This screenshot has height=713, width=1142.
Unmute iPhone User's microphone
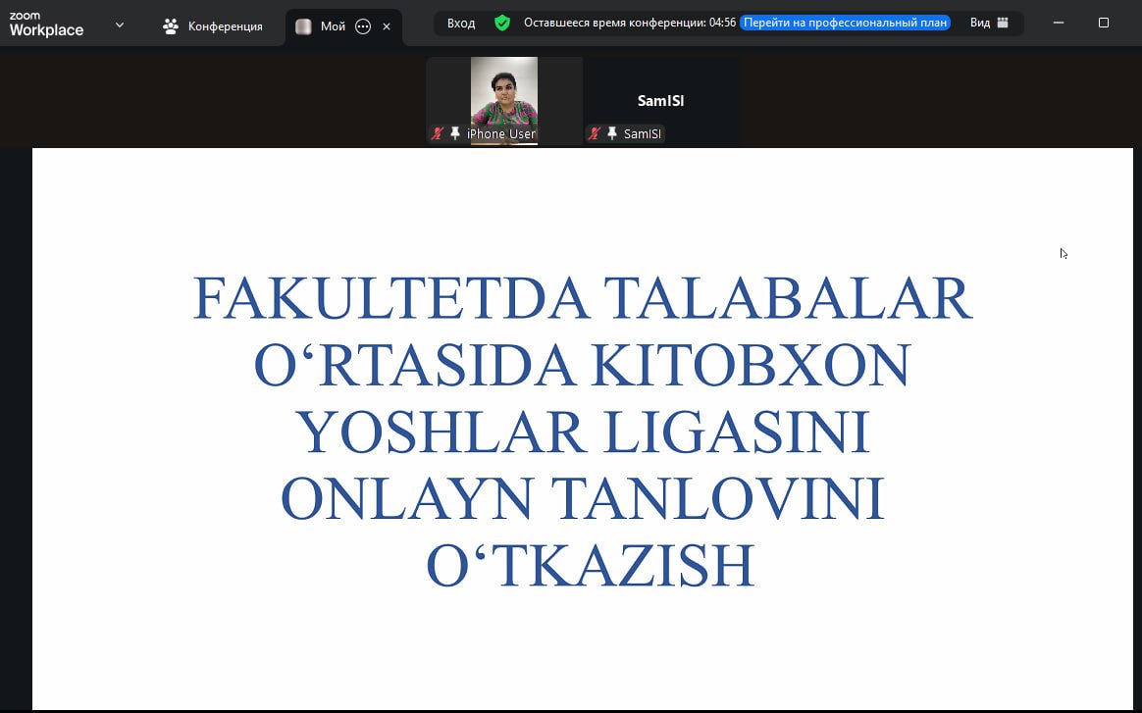(x=437, y=133)
